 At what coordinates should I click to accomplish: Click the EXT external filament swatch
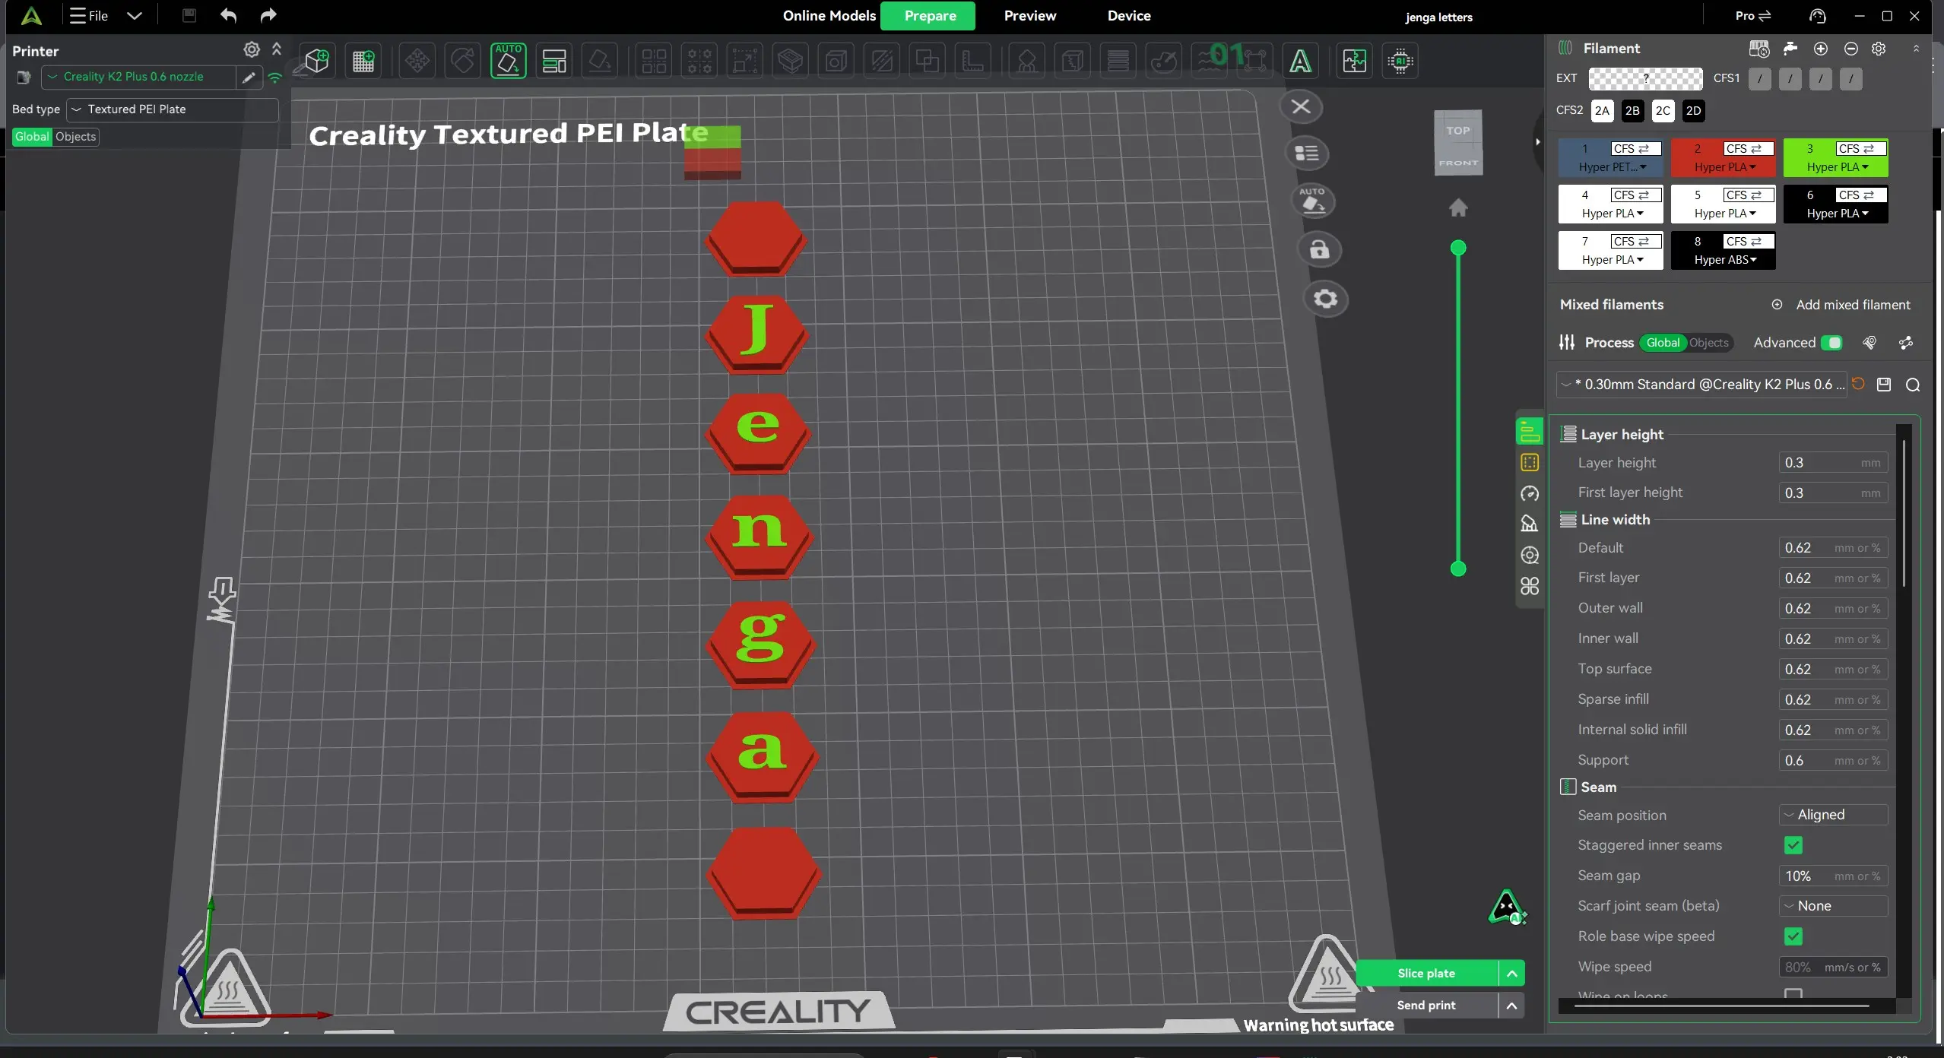pyautogui.click(x=1645, y=79)
